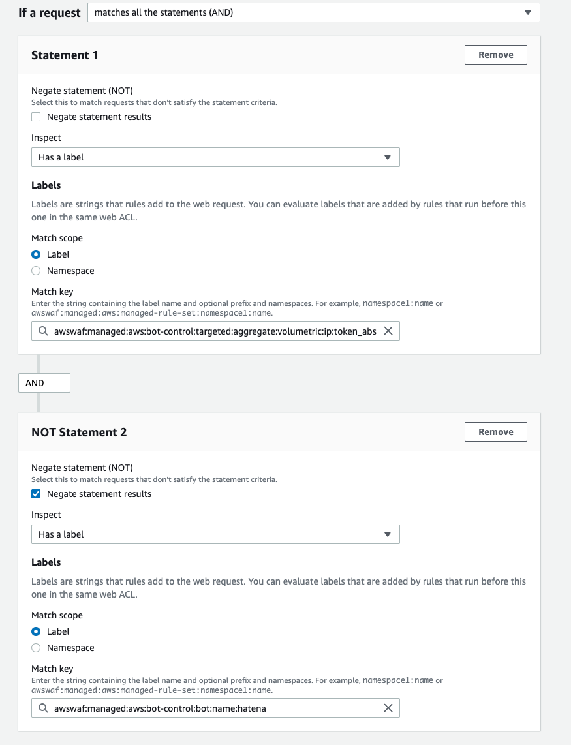Select Label match scope in Statement 2
The image size is (571, 745).
pyautogui.click(x=37, y=631)
